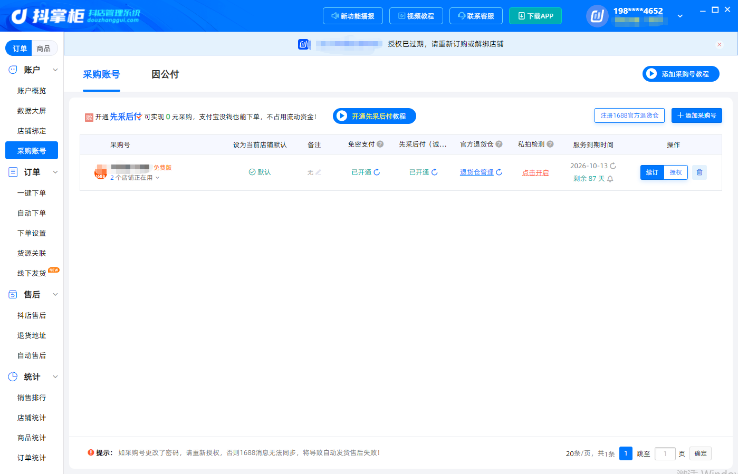Edit the 备注 note with the pencil icon
The height and width of the screenshot is (474, 738).
[318, 172]
